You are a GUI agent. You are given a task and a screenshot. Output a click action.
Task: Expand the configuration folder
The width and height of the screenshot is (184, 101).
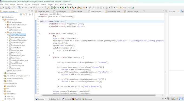3,83
